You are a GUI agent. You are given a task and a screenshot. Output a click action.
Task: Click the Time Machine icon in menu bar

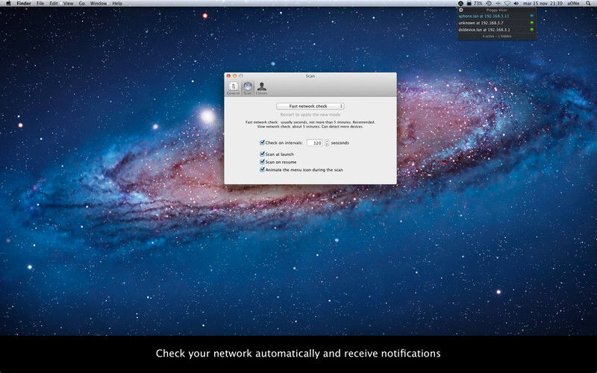pyautogui.click(x=489, y=4)
